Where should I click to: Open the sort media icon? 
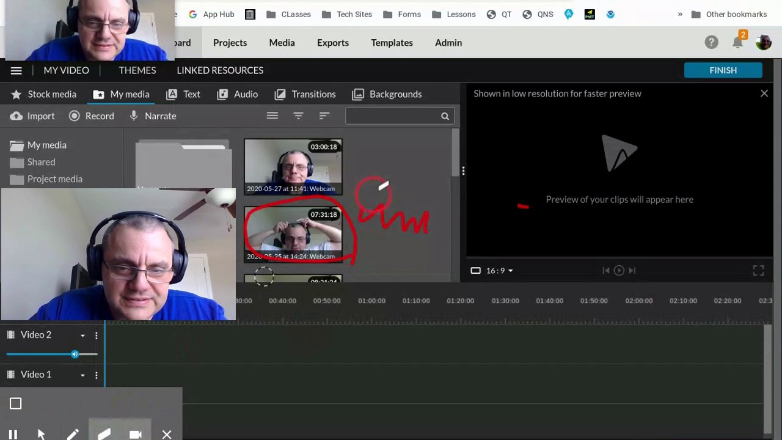[324, 116]
